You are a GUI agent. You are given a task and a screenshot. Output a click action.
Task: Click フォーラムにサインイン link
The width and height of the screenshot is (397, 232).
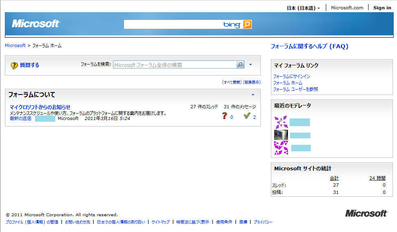coord(291,76)
